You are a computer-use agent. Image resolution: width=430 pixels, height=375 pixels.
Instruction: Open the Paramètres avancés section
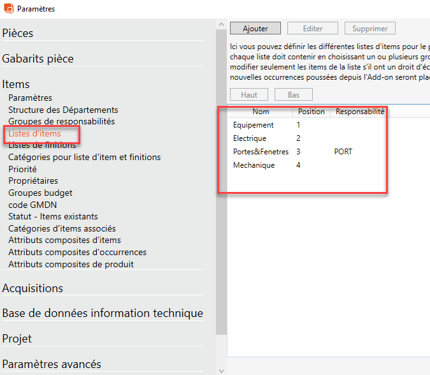[x=52, y=364]
